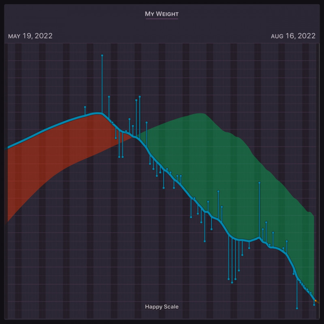
Task: Click the Happy Scale watermark label
Action: (162, 307)
